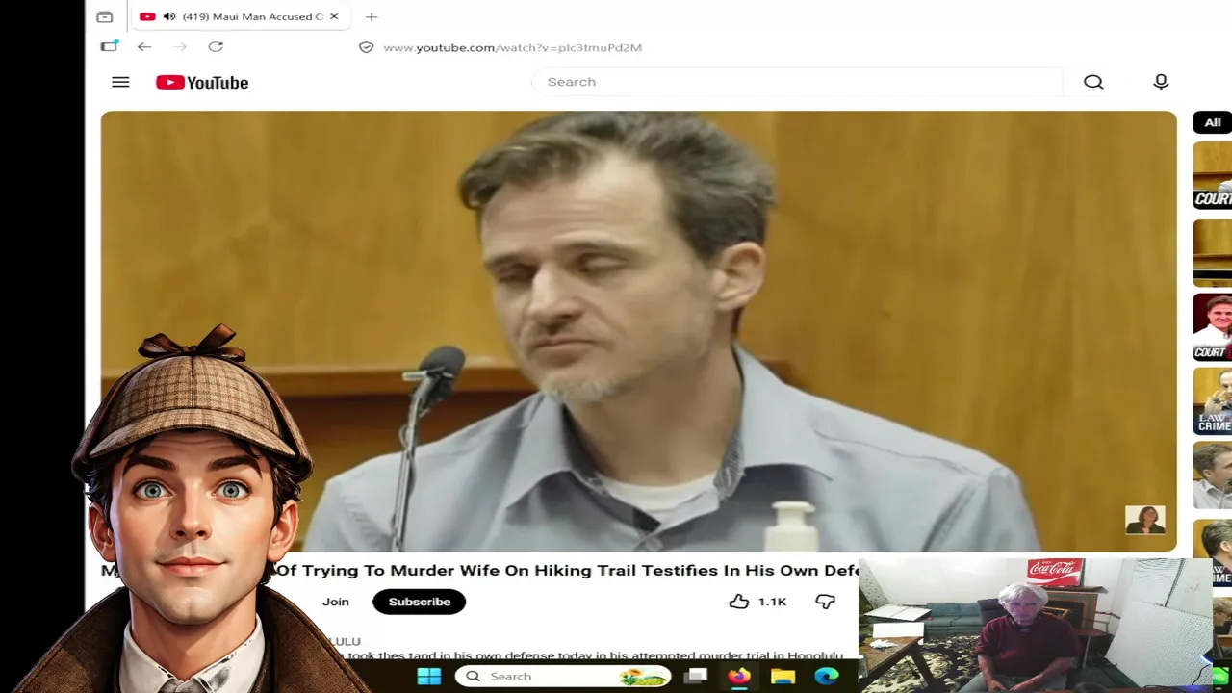Screen dimensions: 1232x693
Task: Select the Maui Man Accused tab
Action: (x=240, y=16)
